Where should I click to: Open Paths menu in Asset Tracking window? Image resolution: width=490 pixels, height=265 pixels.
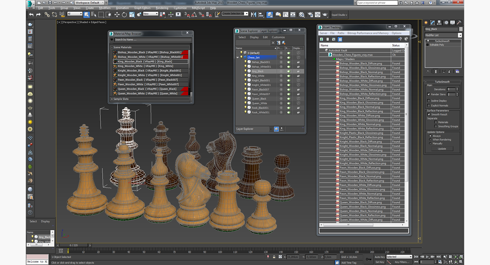[341, 33]
